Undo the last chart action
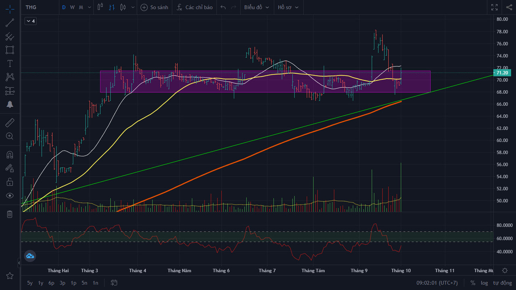516x290 pixels. point(223,7)
